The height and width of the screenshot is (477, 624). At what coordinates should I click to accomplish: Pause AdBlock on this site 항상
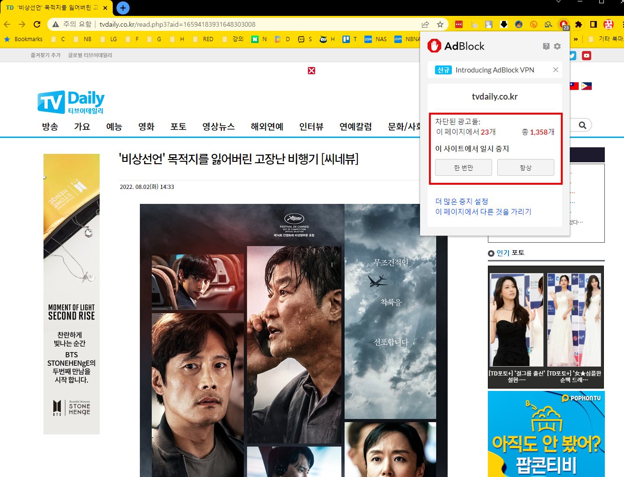526,167
